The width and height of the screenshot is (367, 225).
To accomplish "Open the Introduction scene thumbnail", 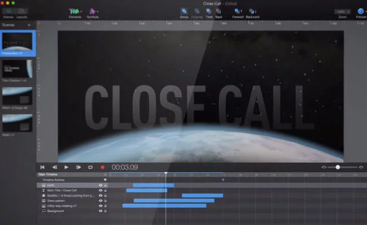I will coord(18,42).
